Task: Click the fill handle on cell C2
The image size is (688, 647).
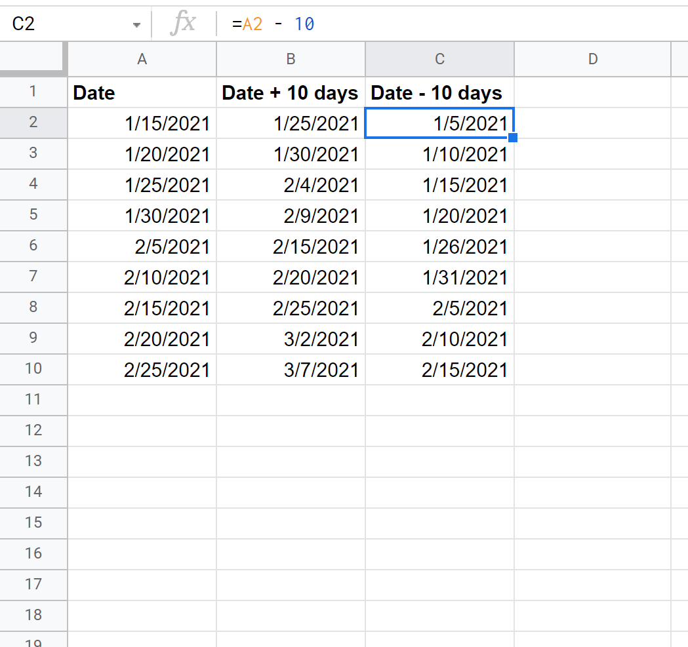Action: 513,138
